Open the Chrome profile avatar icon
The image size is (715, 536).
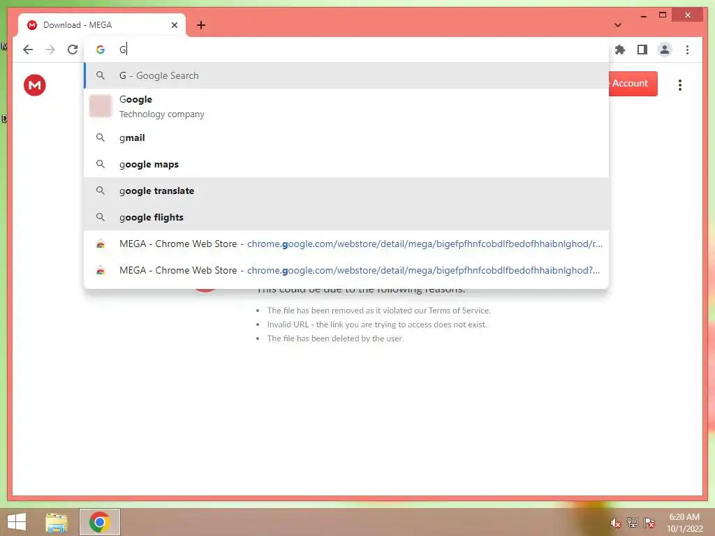(x=665, y=50)
